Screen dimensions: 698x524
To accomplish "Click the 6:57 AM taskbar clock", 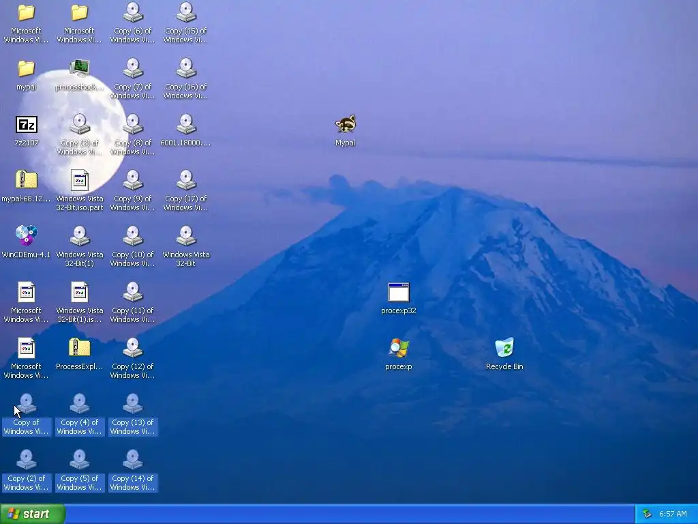I will [673, 514].
